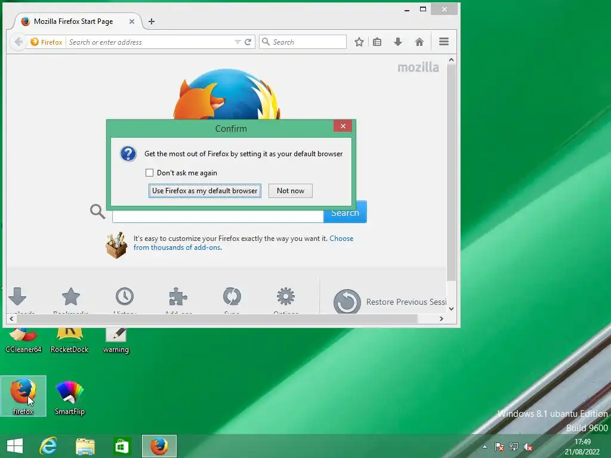Select the warning desktop shortcut
The width and height of the screenshot is (611, 458).
click(116, 341)
